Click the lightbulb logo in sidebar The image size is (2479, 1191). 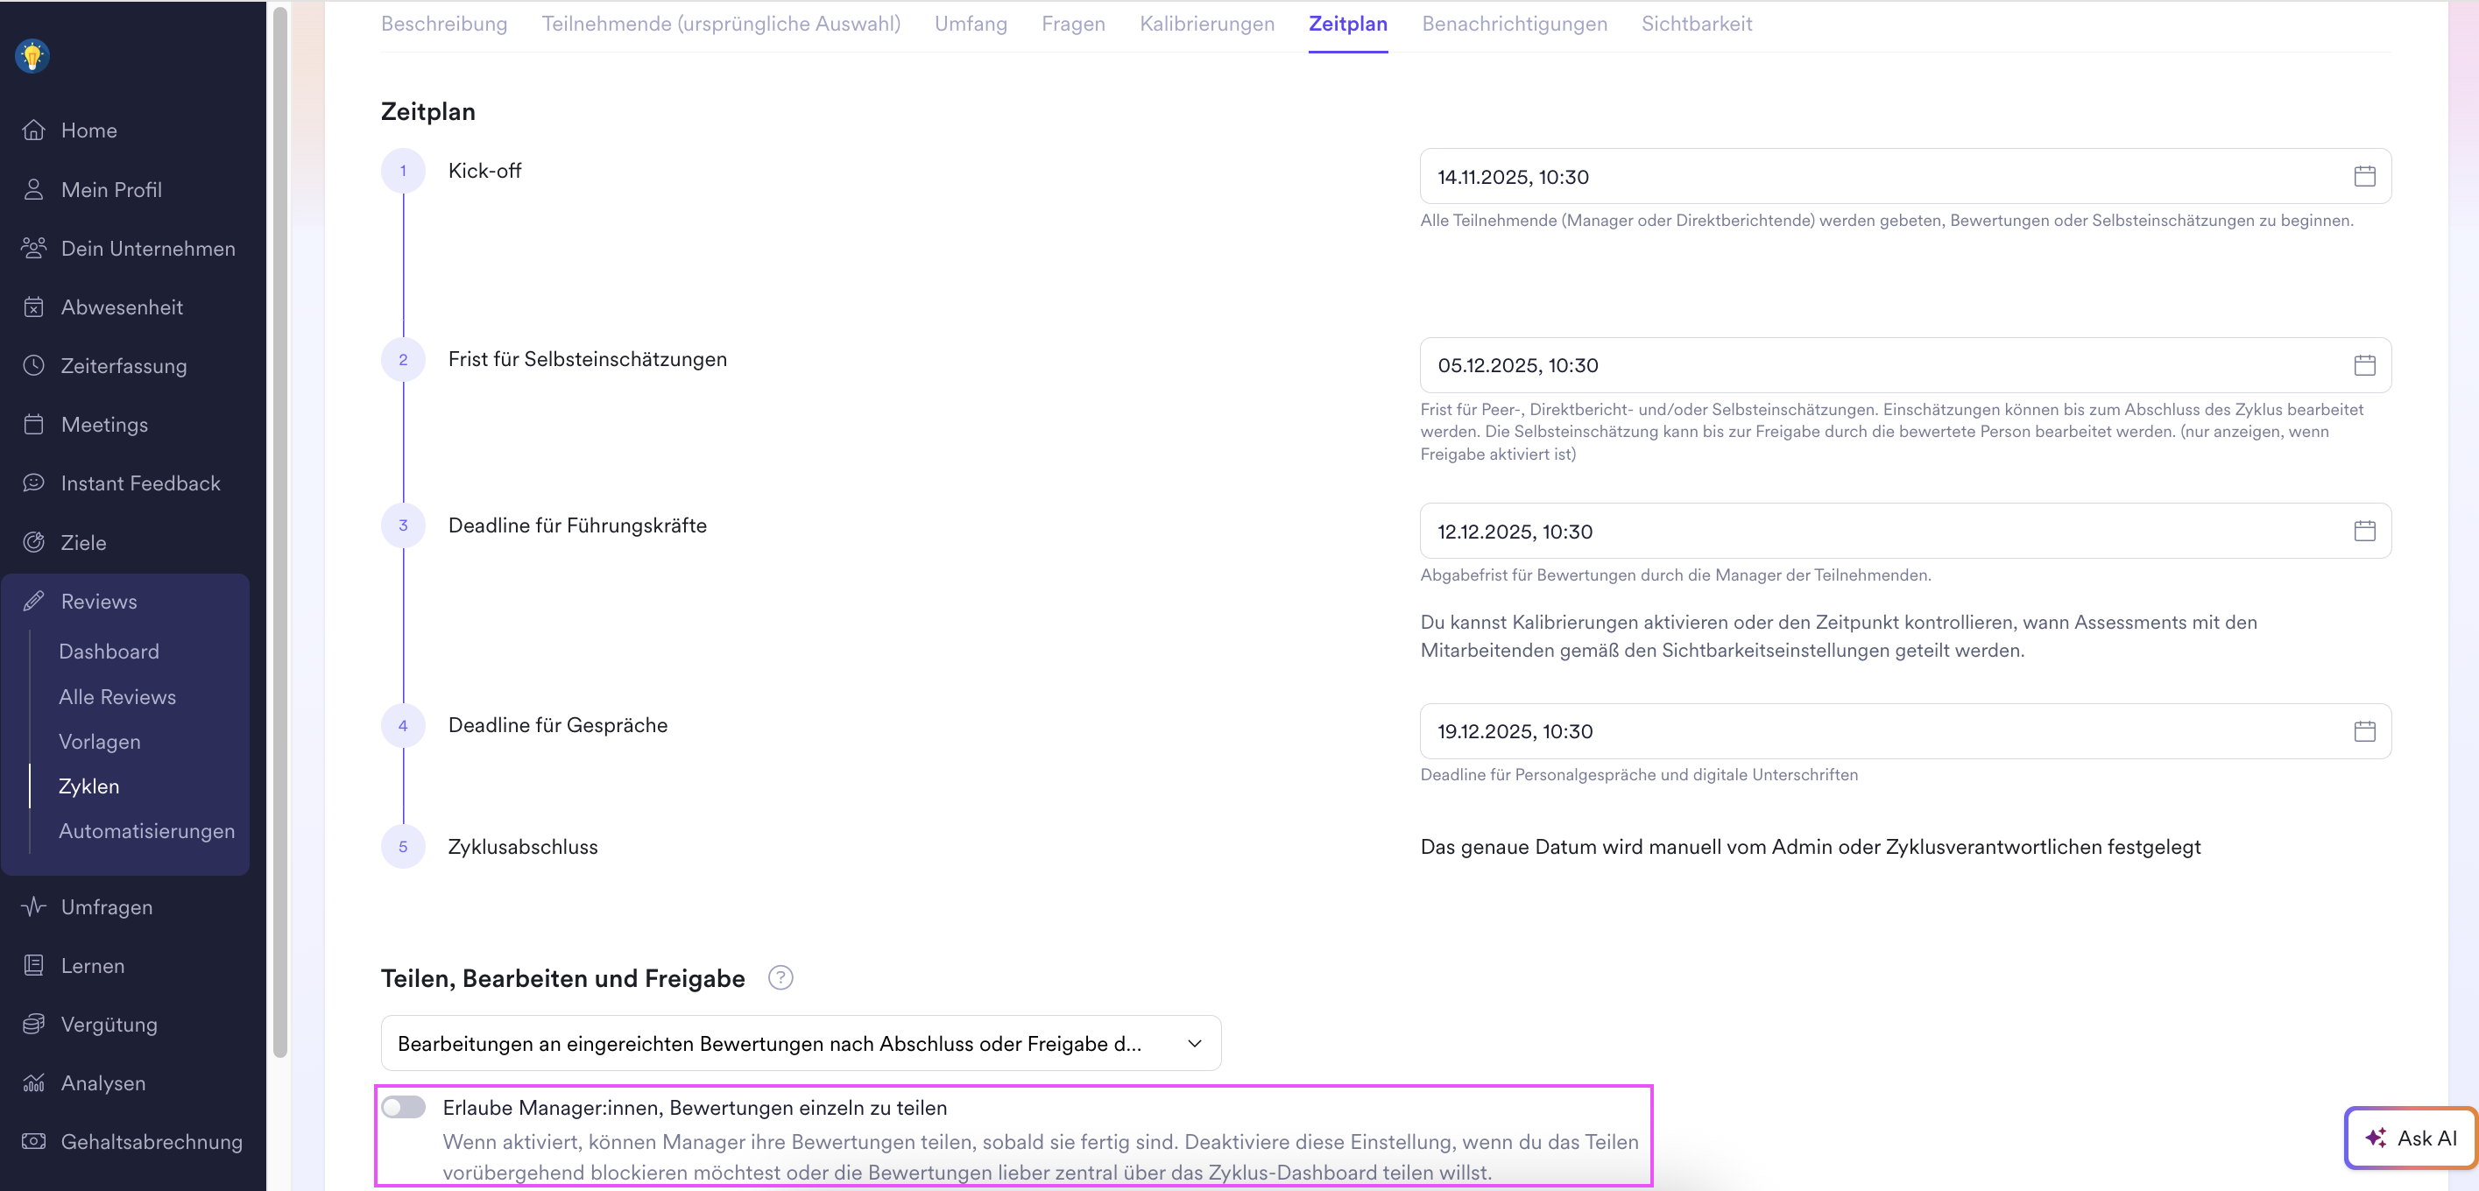tap(32, 56)
